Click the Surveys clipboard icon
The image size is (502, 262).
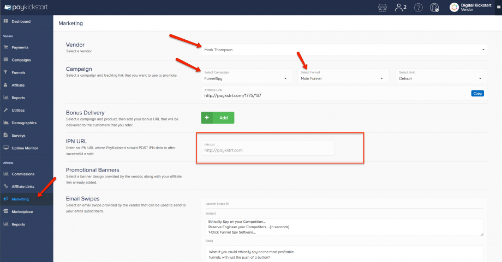(x=5, y=135)
